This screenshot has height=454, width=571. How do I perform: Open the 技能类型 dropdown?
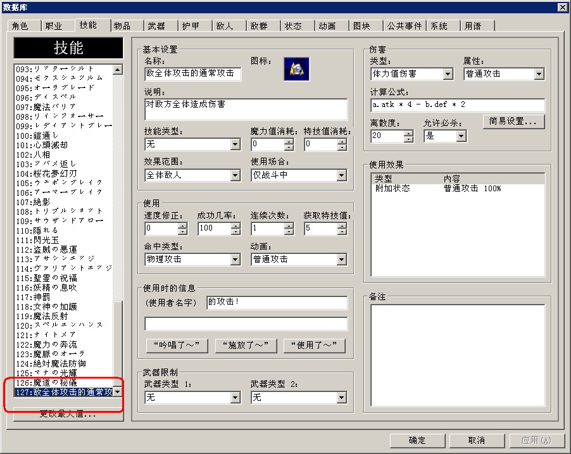point(235,144)
